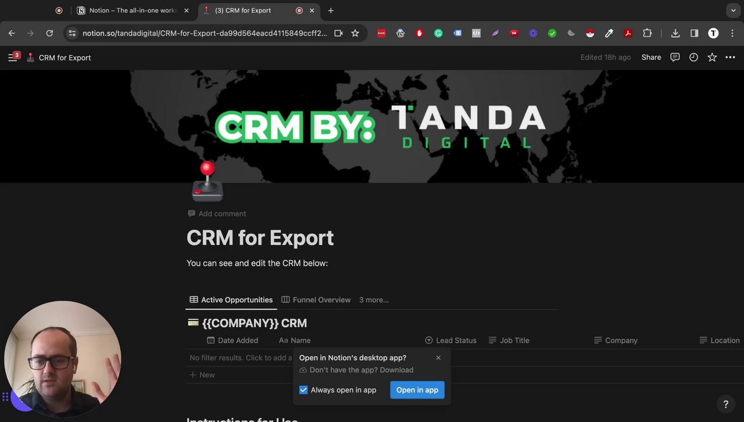This screenshot has height=422, width=744.
Task: Reload the current browser page
Action: (x=49, y=33)
